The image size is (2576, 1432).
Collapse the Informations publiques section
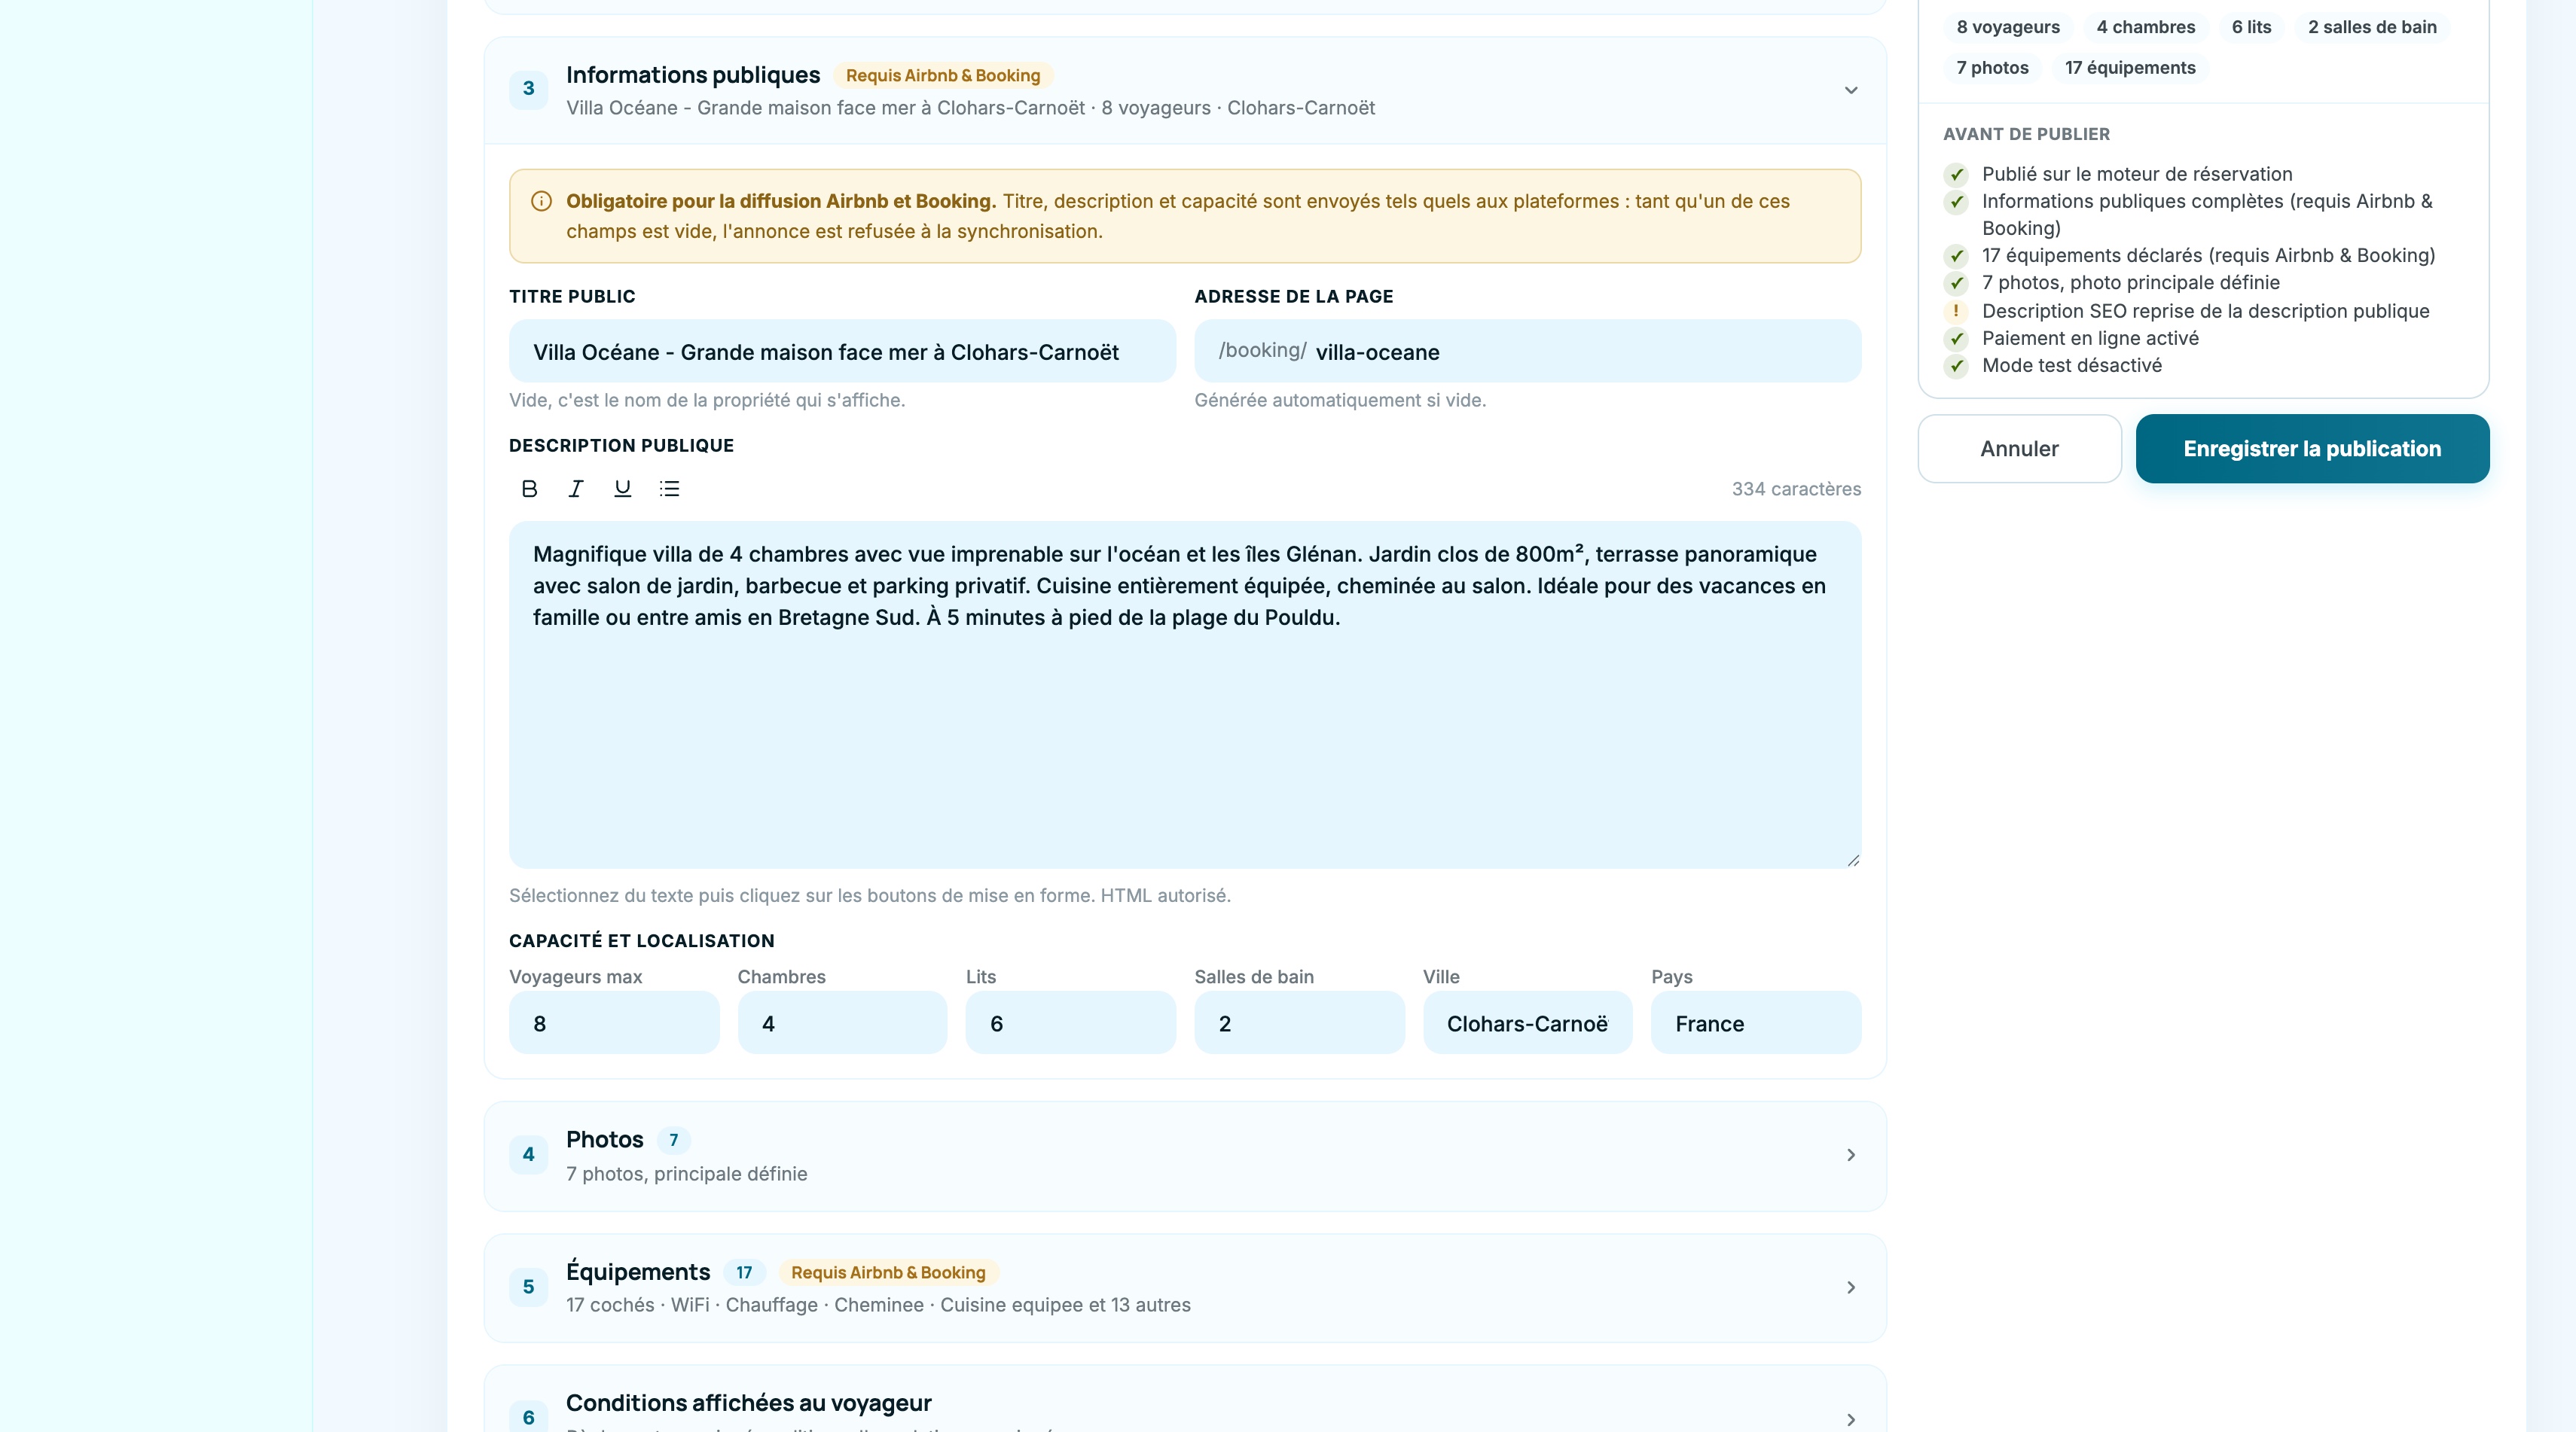point(1851,90)
